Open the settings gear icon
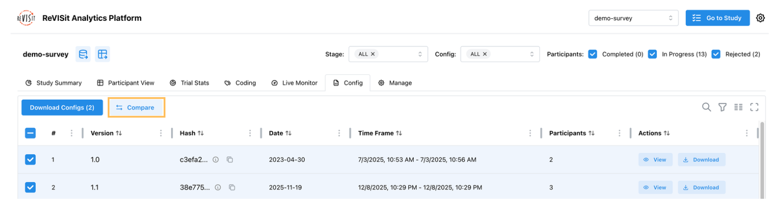Screen dimensions: 780x203 [760, 18]
